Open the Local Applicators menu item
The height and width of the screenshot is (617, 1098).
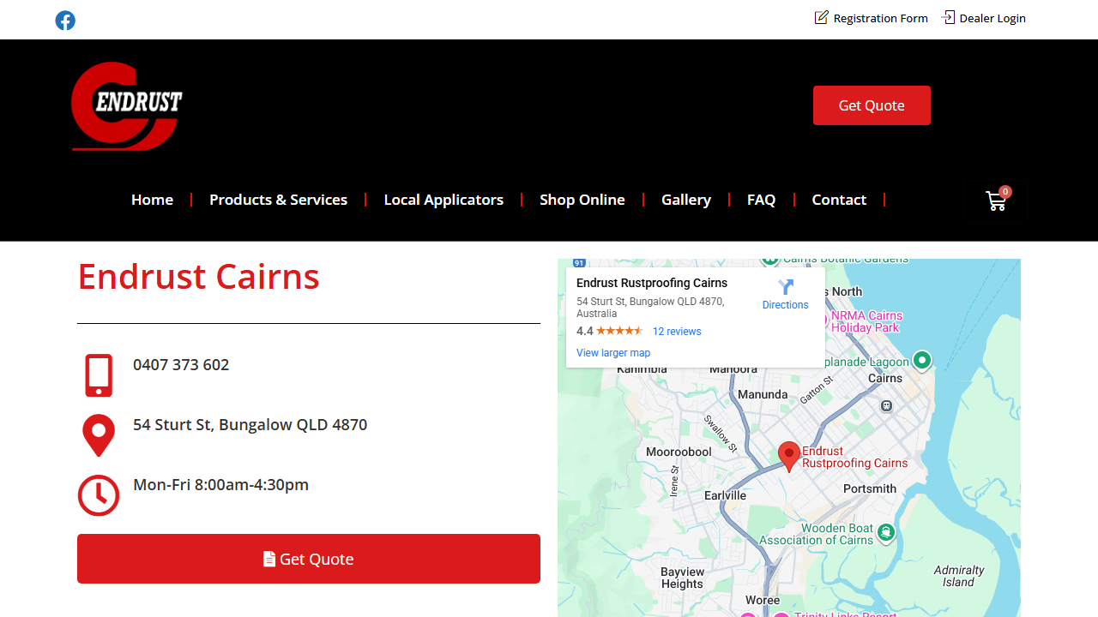[443, 200]
